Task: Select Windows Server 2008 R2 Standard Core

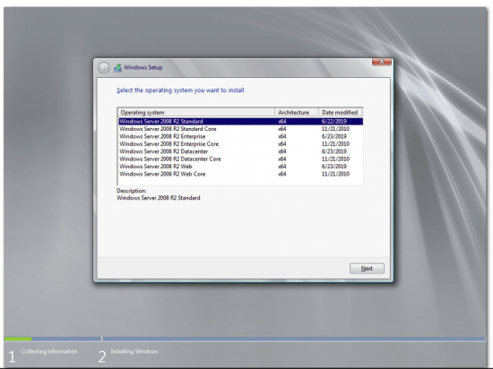Action: [241, 129]
